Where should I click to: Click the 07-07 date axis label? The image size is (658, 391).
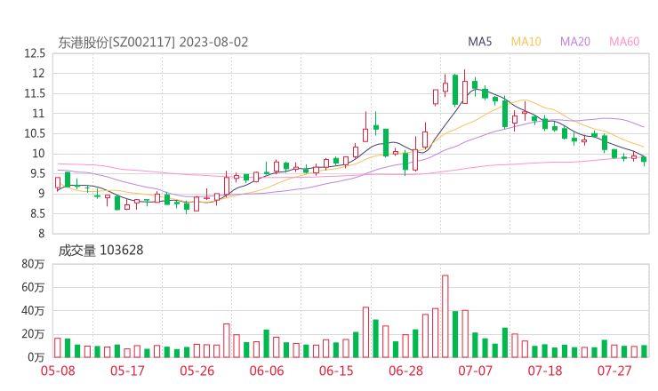pos(475,371)
